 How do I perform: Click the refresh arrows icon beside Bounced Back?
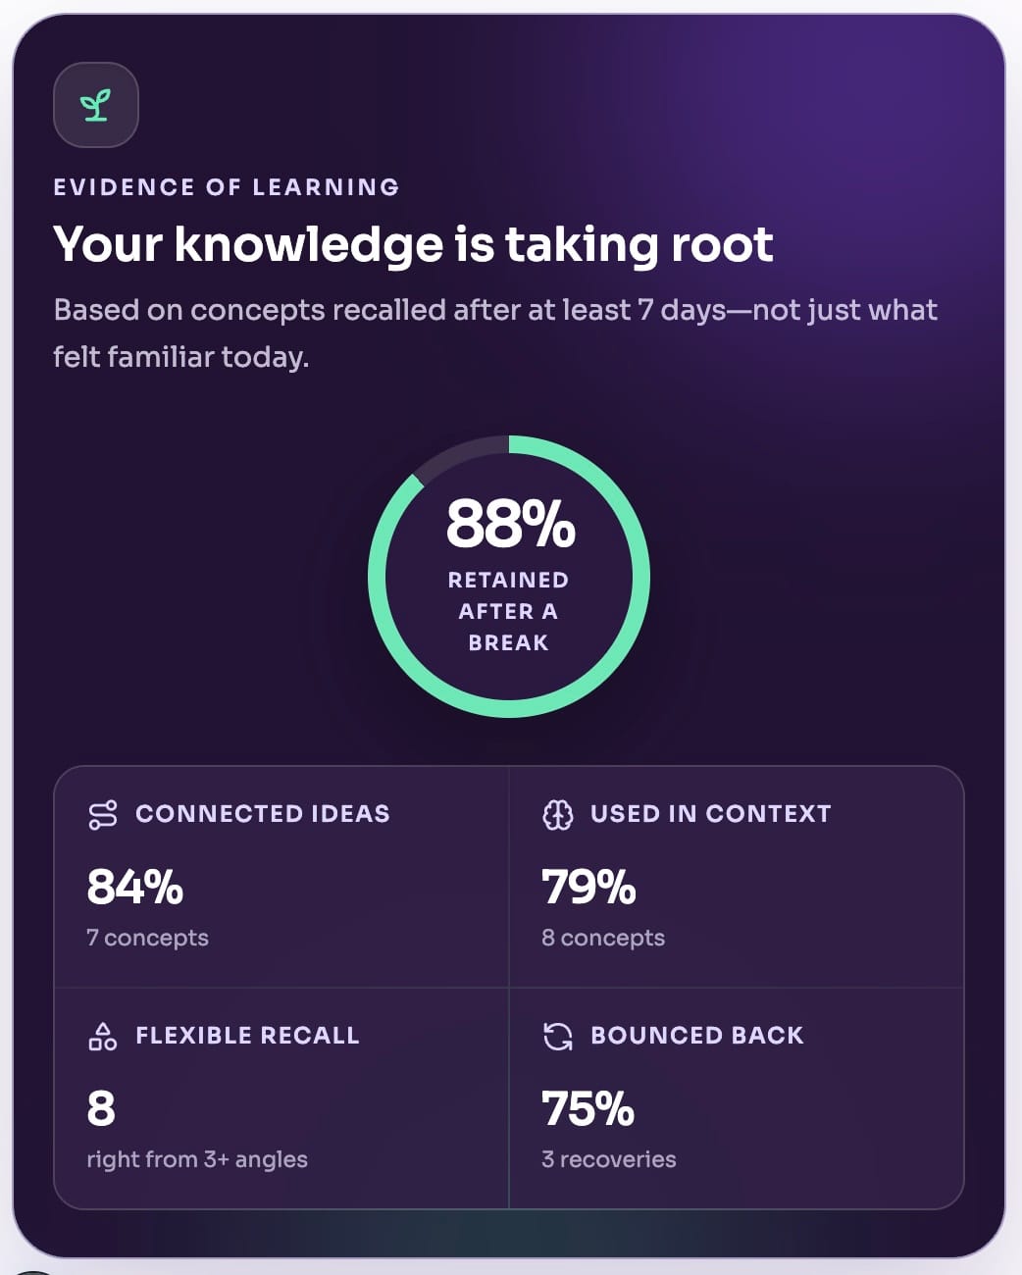click(x=558, y=1036)
